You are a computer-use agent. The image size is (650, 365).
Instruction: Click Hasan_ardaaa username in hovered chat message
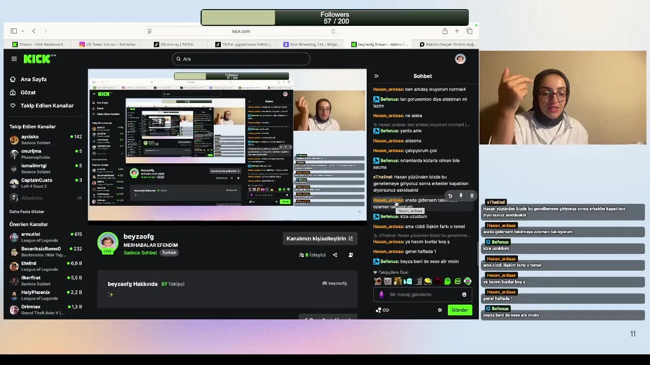(388, 200)
